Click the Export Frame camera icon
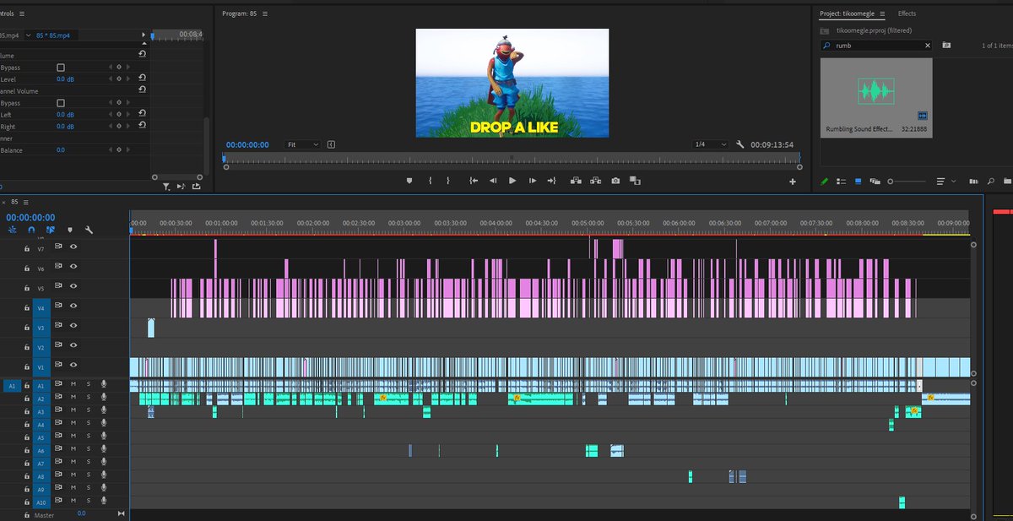 click(x=616, y=181)
